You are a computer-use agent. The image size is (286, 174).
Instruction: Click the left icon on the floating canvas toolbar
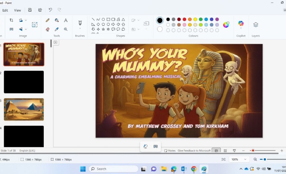pos(146,146)
